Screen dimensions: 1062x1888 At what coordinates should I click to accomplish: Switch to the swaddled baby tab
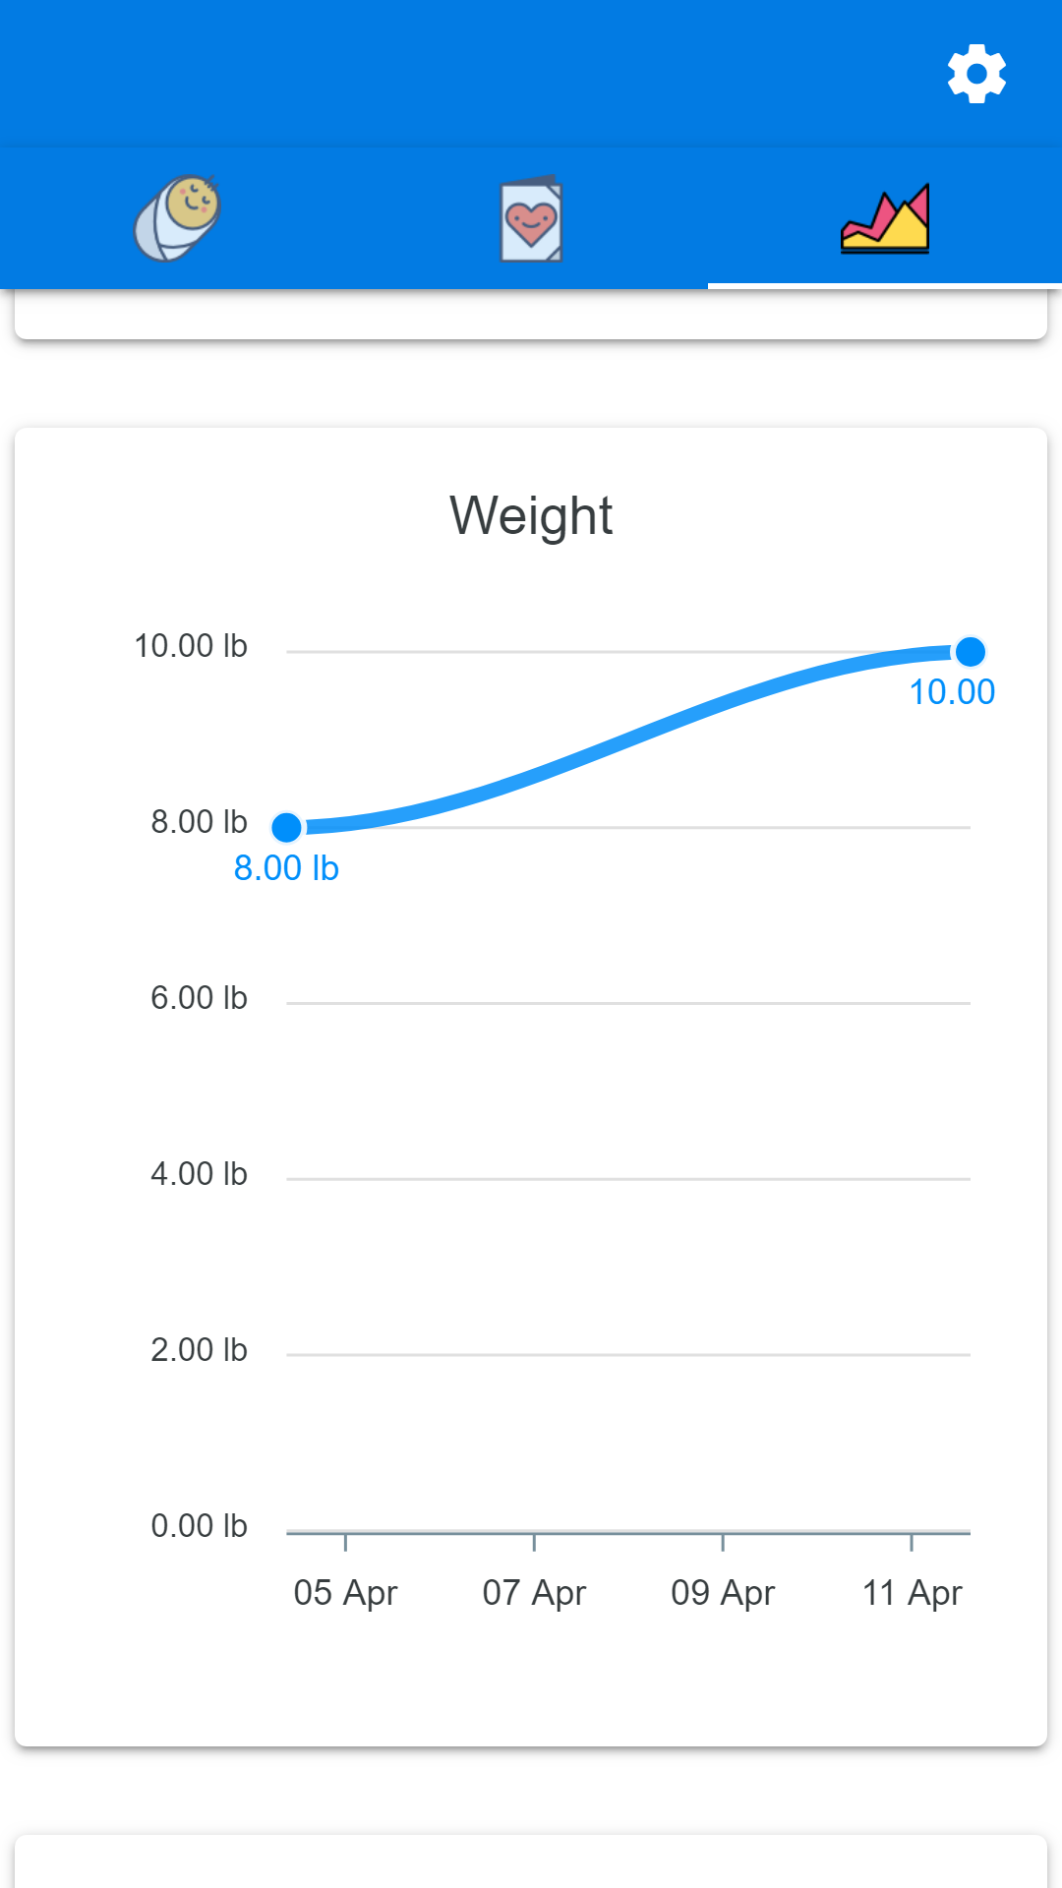[177, 218]
